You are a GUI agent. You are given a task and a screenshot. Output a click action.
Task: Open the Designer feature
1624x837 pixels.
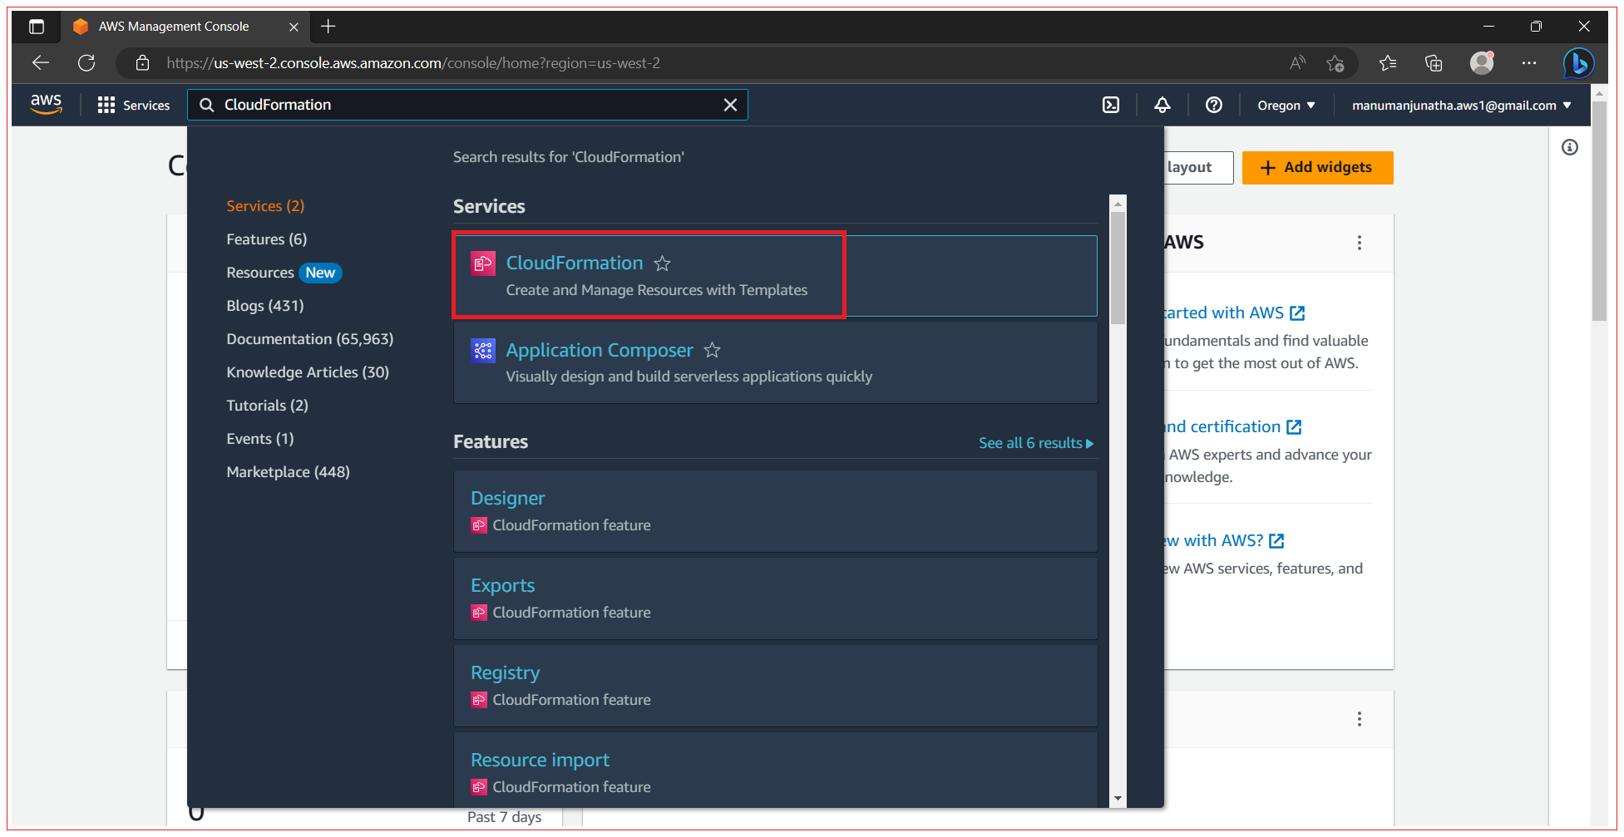[508, 498]
